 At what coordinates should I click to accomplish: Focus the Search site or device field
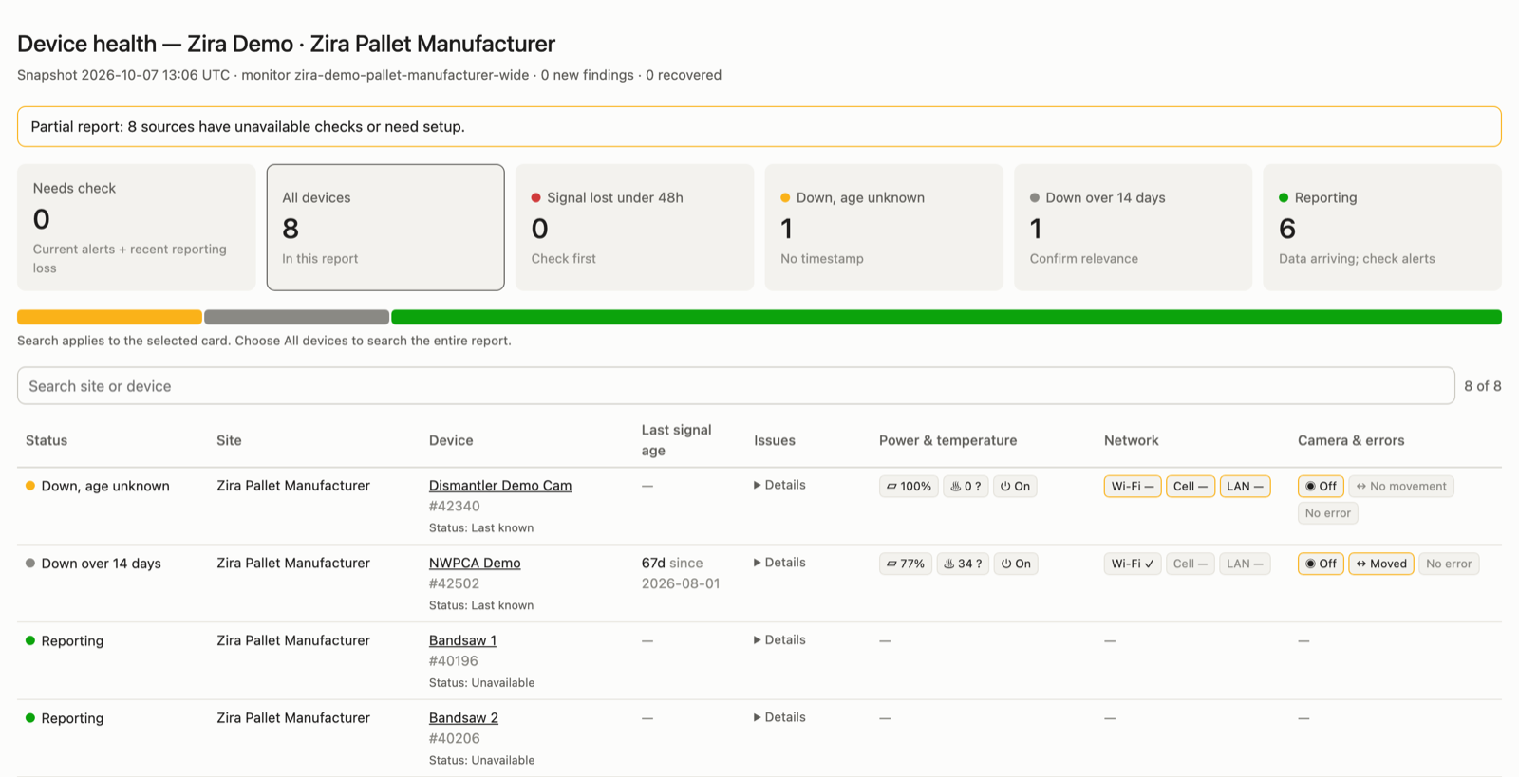coord(736,386)
